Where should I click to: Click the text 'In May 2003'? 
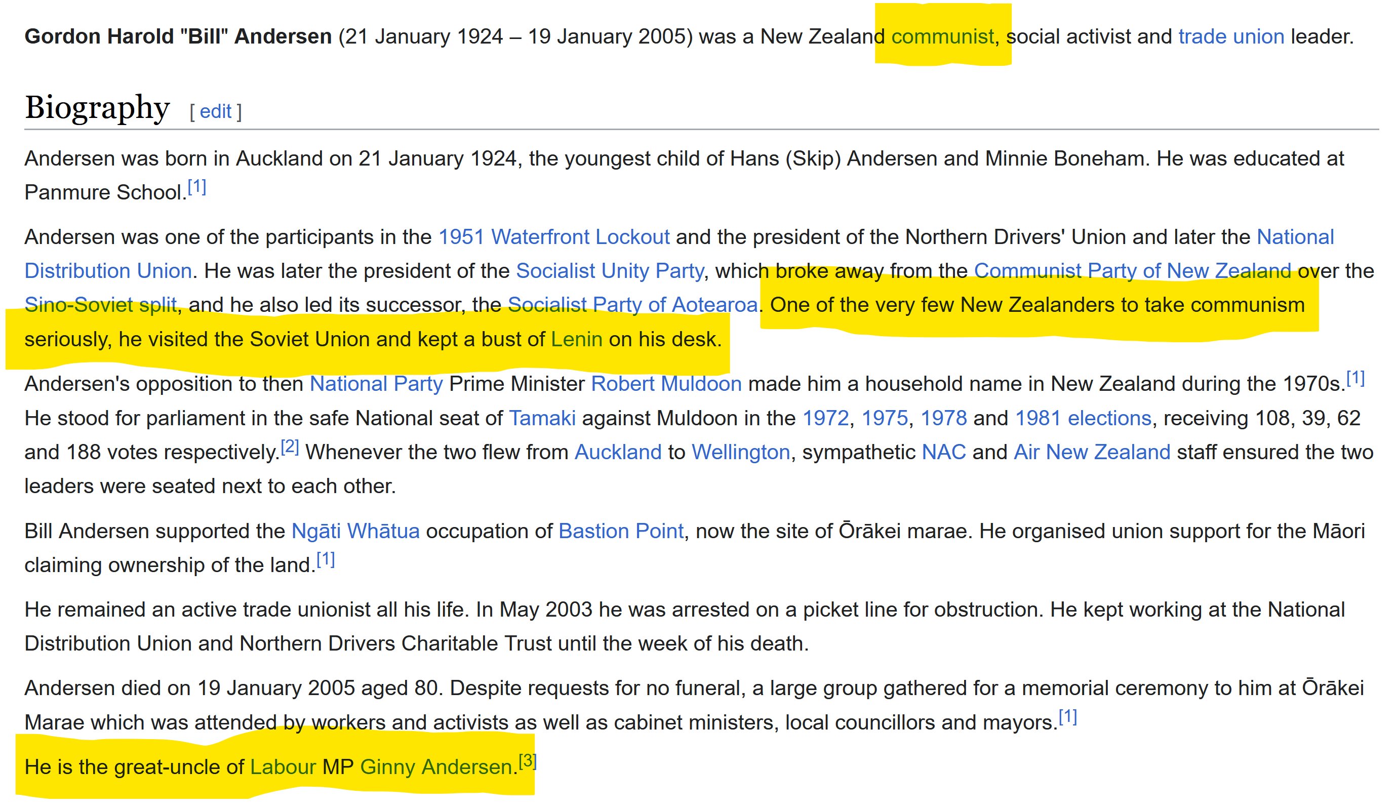click(x=534, y=610)
